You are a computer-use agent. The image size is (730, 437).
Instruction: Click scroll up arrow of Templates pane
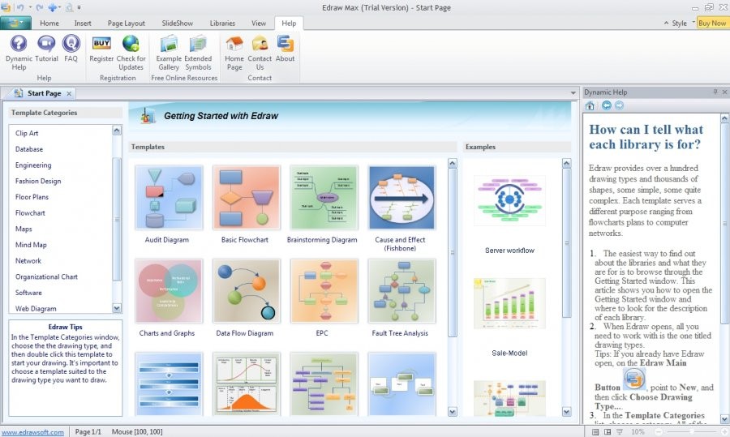click(452, 163)
